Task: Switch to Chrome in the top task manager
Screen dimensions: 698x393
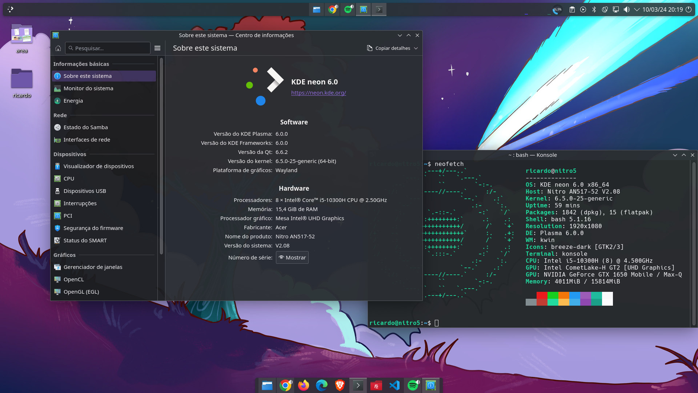Action: [x=332, y=9]
